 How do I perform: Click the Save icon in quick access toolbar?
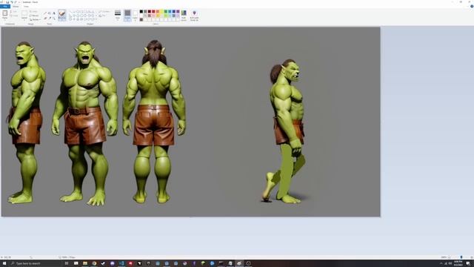7,2
